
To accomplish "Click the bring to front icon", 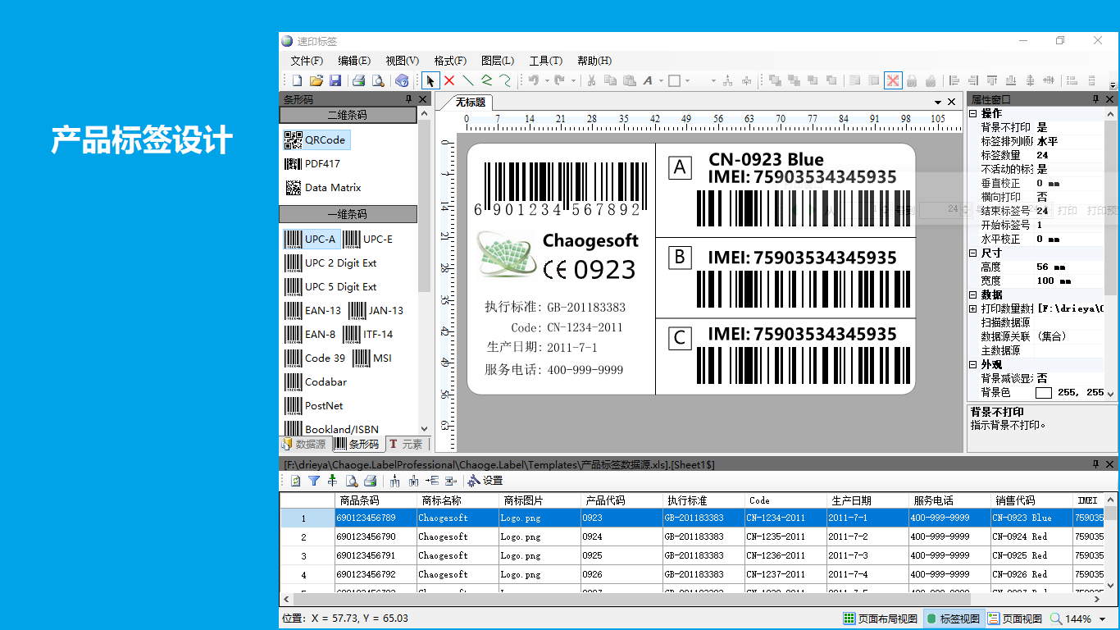I will 775,80.
